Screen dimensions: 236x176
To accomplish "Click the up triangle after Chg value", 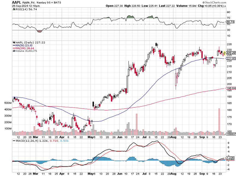I will 225,6.
